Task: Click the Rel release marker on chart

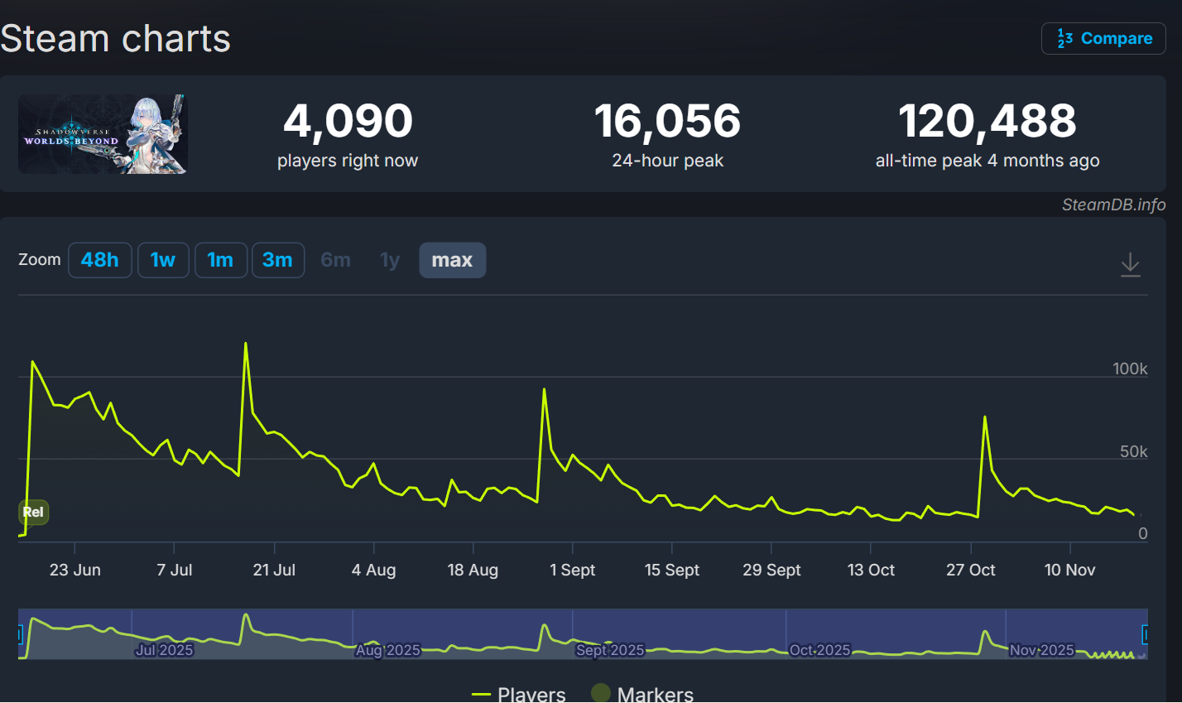Action: click(x=33, y=512)
